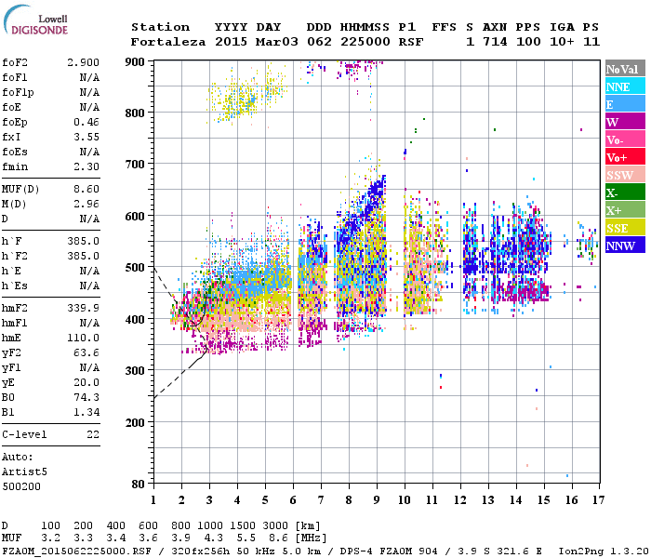Click the NNE legend color box
Screen dimensions: 651x558
pos(624,86)
